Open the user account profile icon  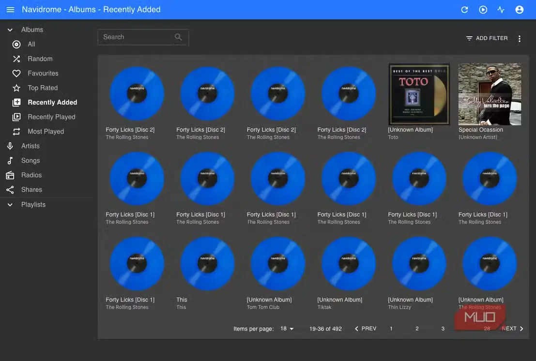[x=519, y=10]
